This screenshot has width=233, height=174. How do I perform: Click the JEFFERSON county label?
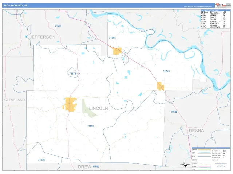pos(43,37)
